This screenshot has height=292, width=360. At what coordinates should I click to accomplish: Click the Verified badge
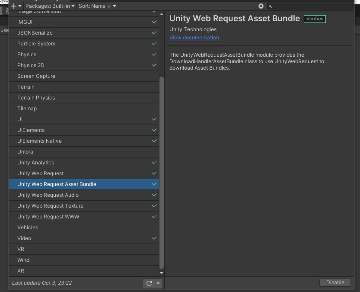tap(315, 19)
